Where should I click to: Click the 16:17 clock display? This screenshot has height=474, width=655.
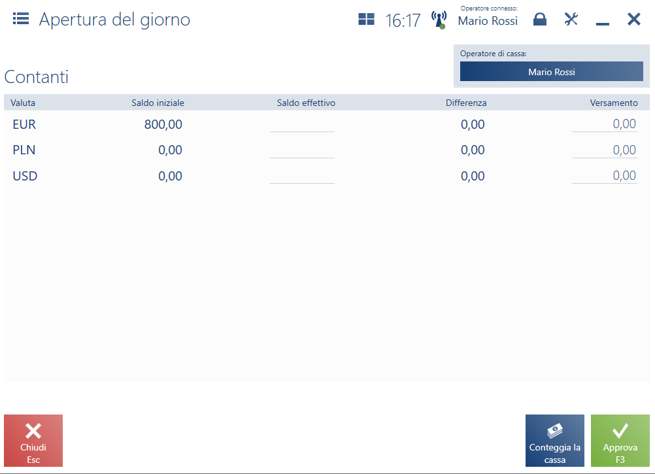403,20
